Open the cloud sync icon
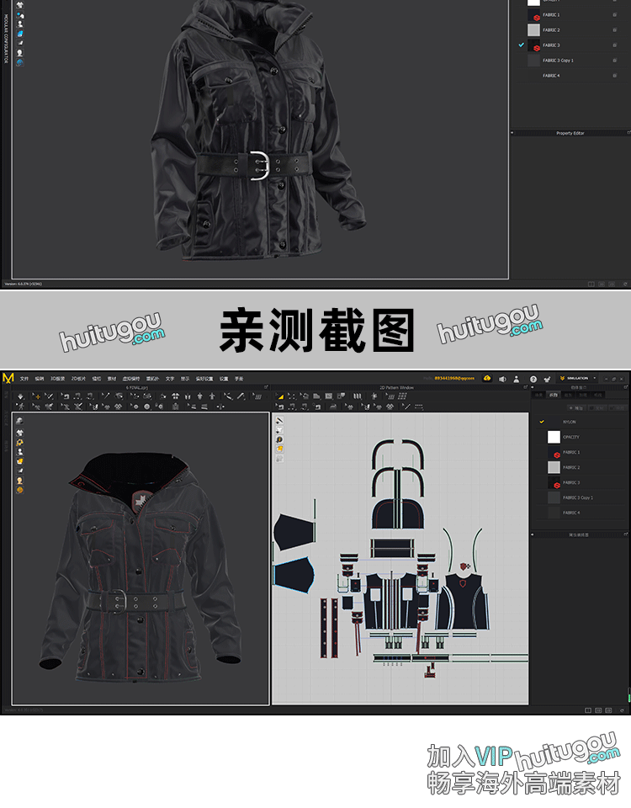This screenshot has width=631, height=808. point(487,378)
